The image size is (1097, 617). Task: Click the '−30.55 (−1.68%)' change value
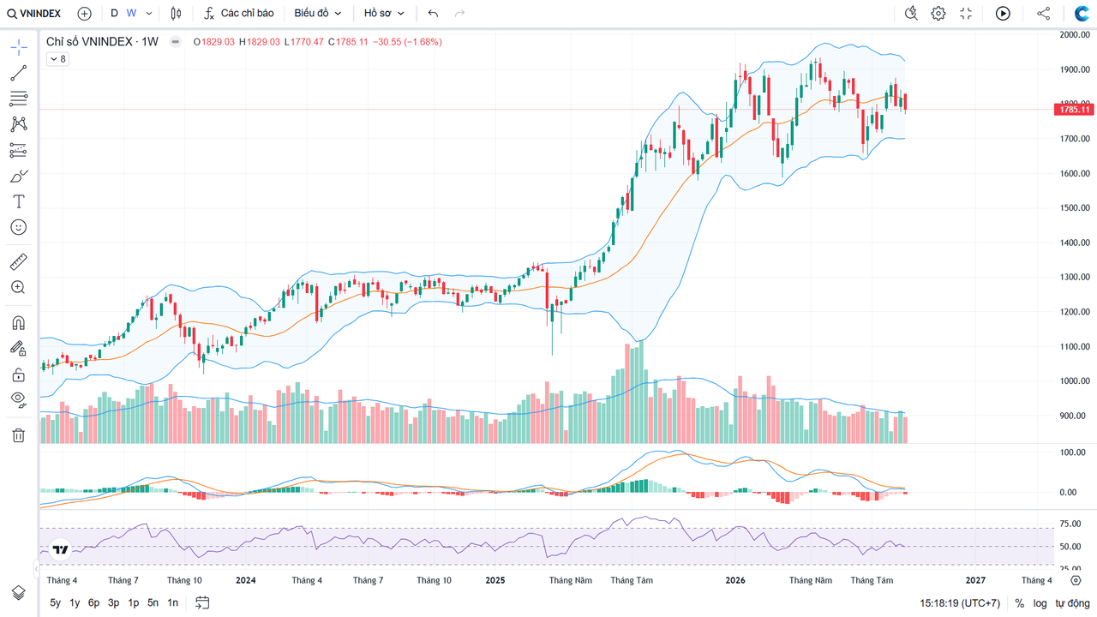[x=408, y=41]
